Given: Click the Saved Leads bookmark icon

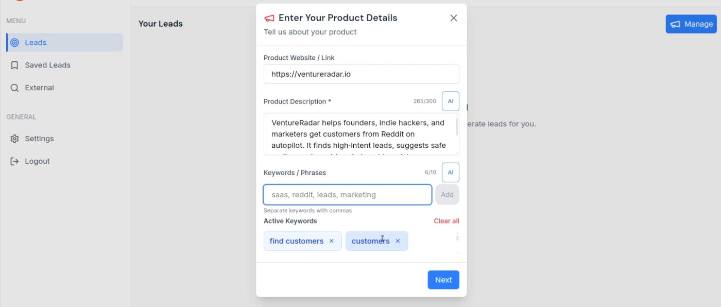Looking at the screenshot, I should pos(15,65).
